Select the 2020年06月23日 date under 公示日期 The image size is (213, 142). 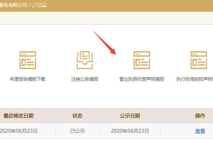tap(130, 131)
